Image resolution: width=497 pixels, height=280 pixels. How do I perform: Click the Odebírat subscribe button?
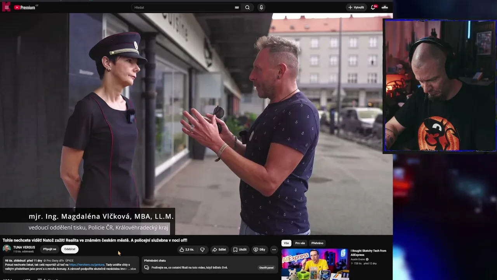(x=70, y=249)
